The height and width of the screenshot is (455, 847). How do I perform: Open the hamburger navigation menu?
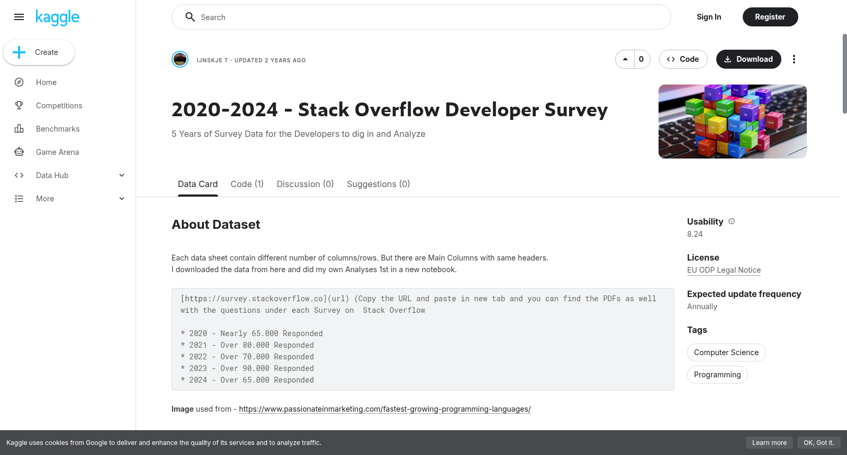click(19, 17)
